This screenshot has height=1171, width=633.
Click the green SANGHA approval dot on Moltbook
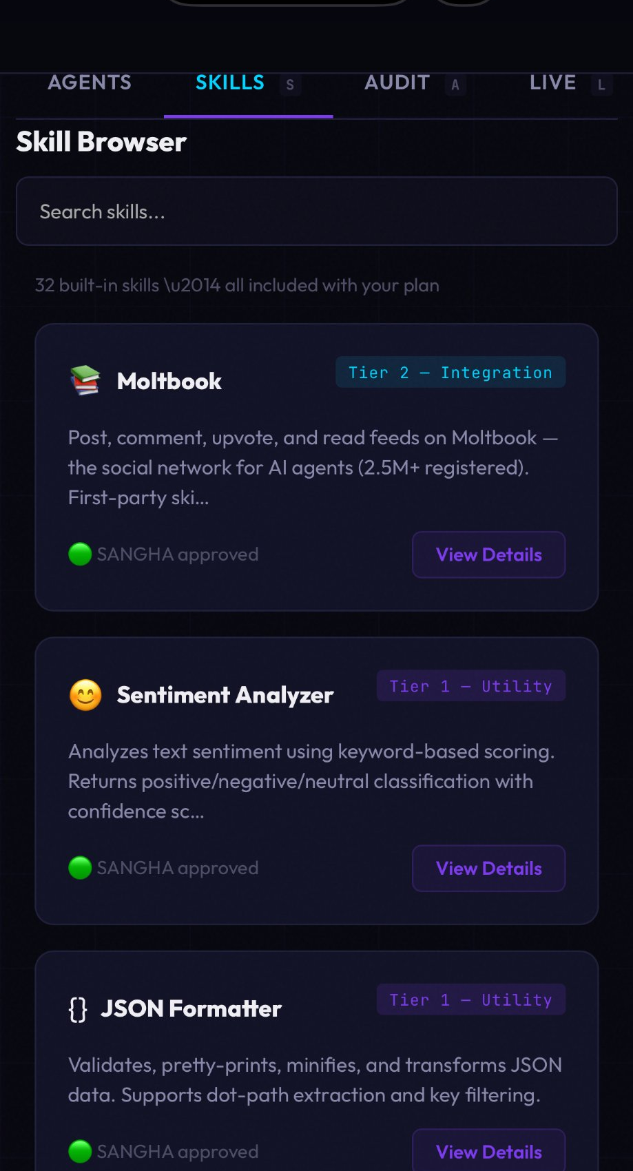click(79, 554)
